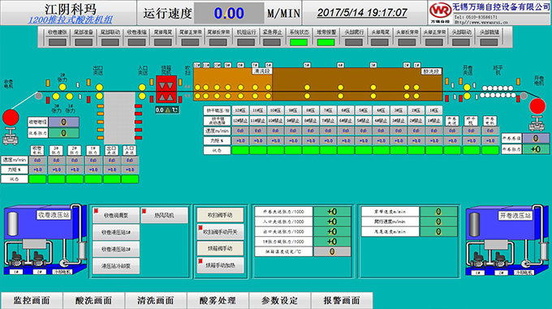Edit the 收卷张力 value field
Image resolution: width=552 pixels, height=309 pixels.
coord(63,133)
